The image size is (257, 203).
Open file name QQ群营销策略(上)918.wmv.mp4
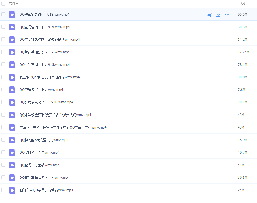44,14
